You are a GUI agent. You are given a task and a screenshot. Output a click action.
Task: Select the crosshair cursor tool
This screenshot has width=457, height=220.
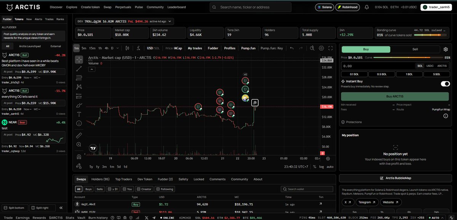coord(79,59)
